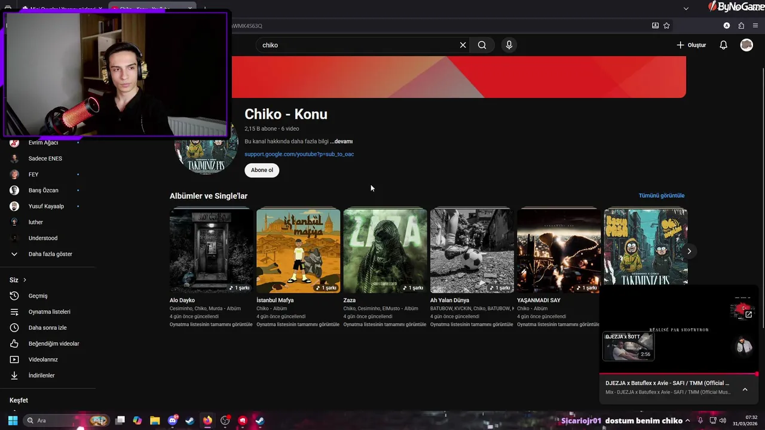Click the Firefox account A icon
This screenshot has width=765, height=430.
coord(727,26)
